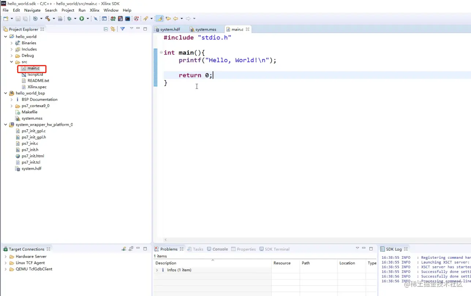Toggle the highlighted mark occurrences icon
This screenshot has width=471, height=296.
159,19
